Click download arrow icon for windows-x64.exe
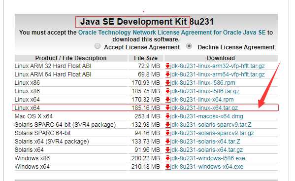Screen dimensions: 295x181 (168, 167)
